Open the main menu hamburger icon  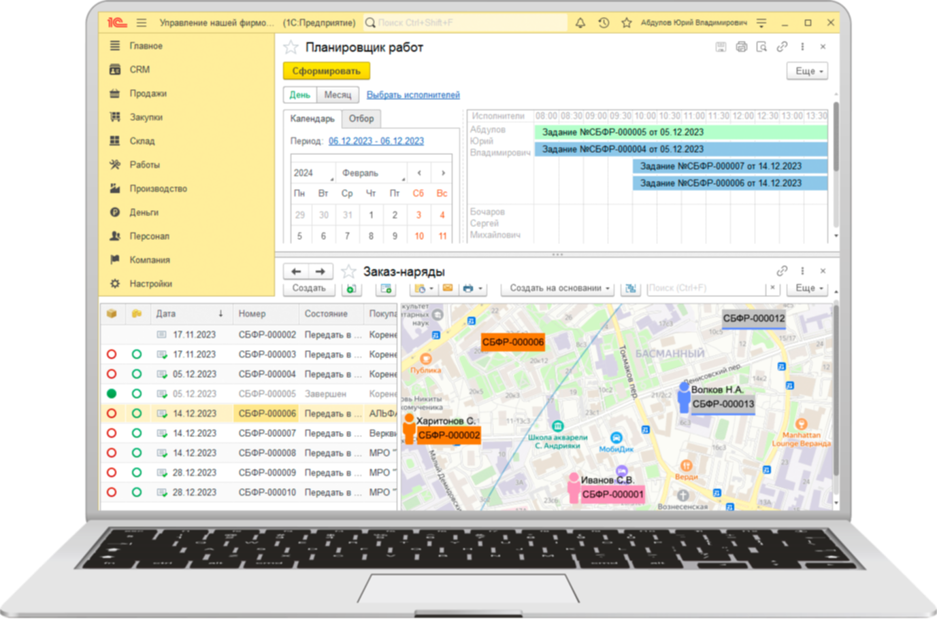pos(142,22)
